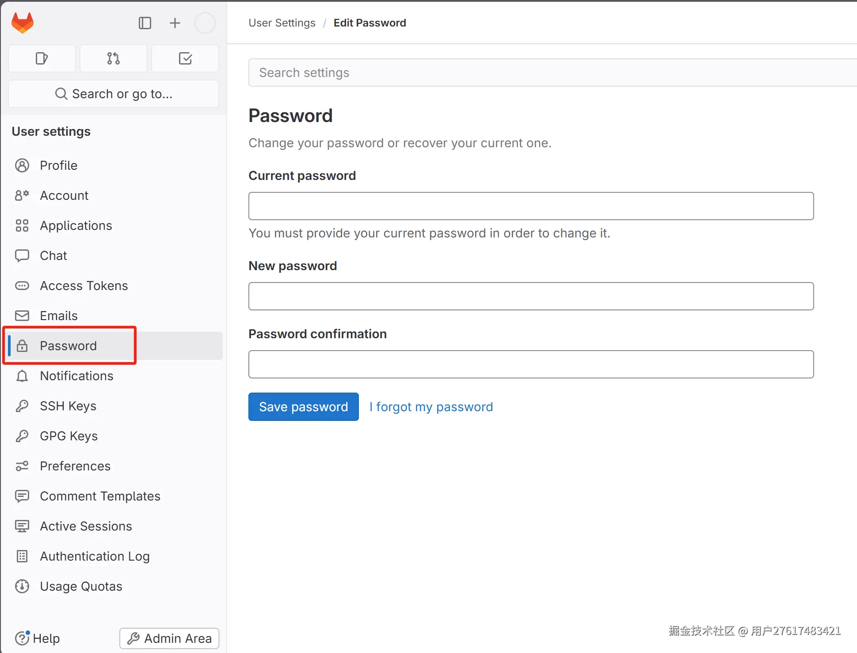
Task: Select SSH Keys in the sidebar
Action: pos(68,406)
